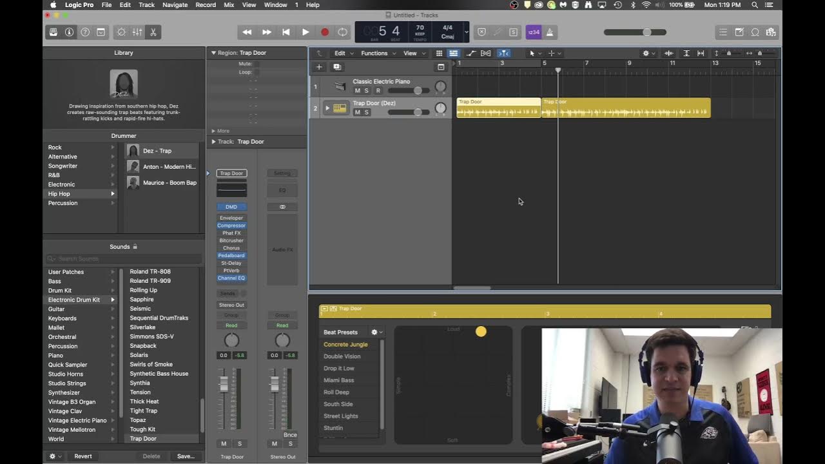
Task: Toggle the Solo S button in control bar
Action: (x=513, y=32)
